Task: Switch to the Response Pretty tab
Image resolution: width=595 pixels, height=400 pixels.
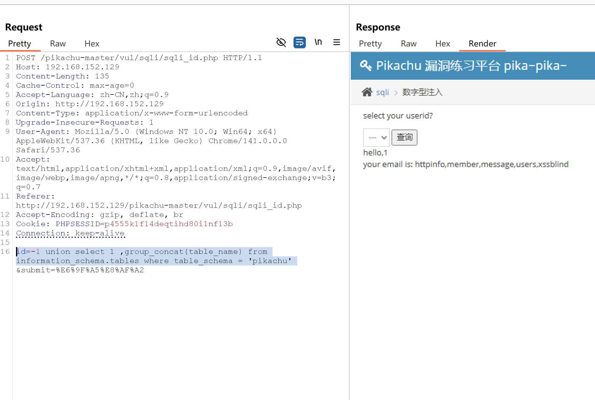Action: tap(370, 44)
